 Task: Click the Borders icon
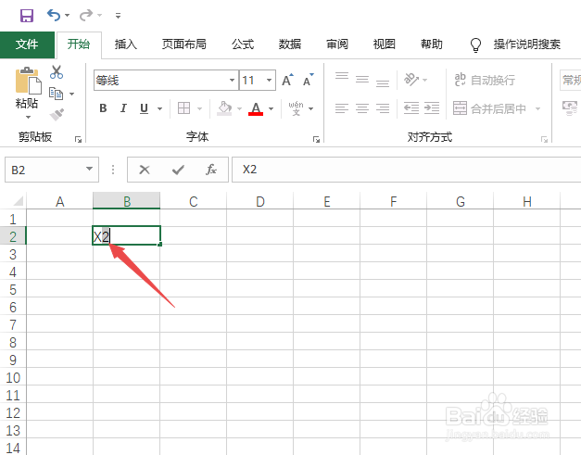tap(183, 108)
